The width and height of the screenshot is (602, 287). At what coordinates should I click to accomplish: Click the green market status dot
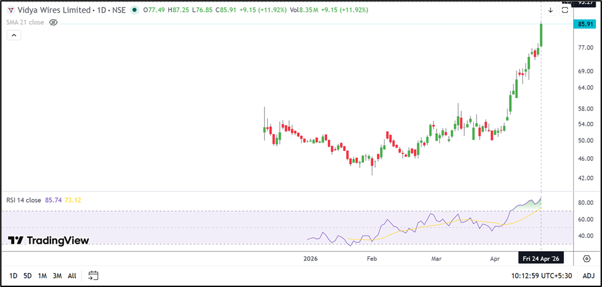click(x=134, y=10)
